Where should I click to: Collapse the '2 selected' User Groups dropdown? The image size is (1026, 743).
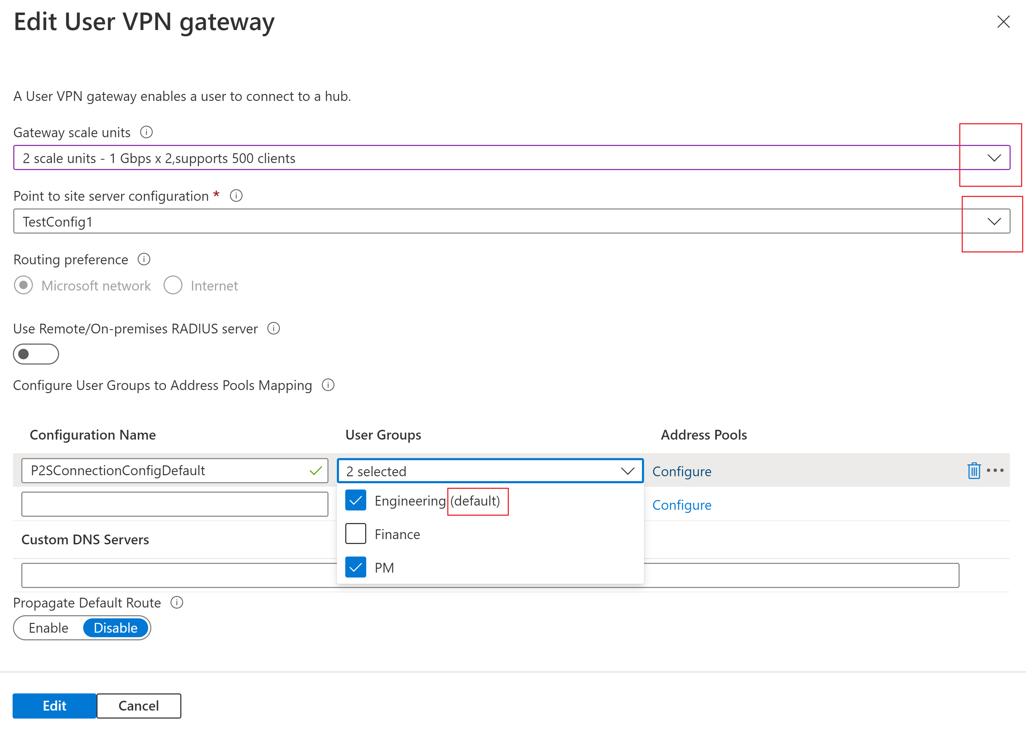click(x=627, y=471)
